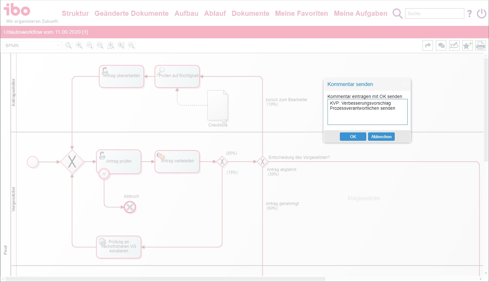Click the Antragssteller lane label
Screen dimensions: 489x282
(14, 92)
